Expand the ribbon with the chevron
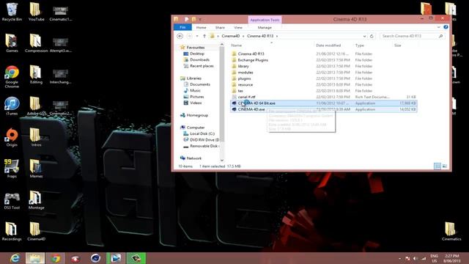Viewport: 469px width, 264px height. 438,27
